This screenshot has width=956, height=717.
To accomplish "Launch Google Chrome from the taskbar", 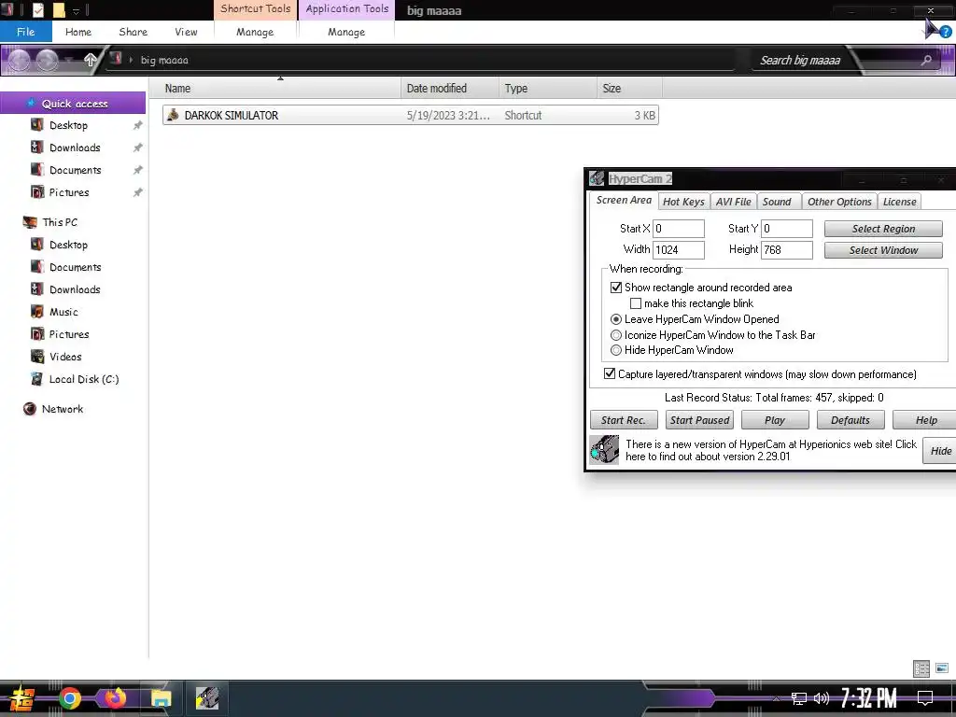I will pos(70,698).
